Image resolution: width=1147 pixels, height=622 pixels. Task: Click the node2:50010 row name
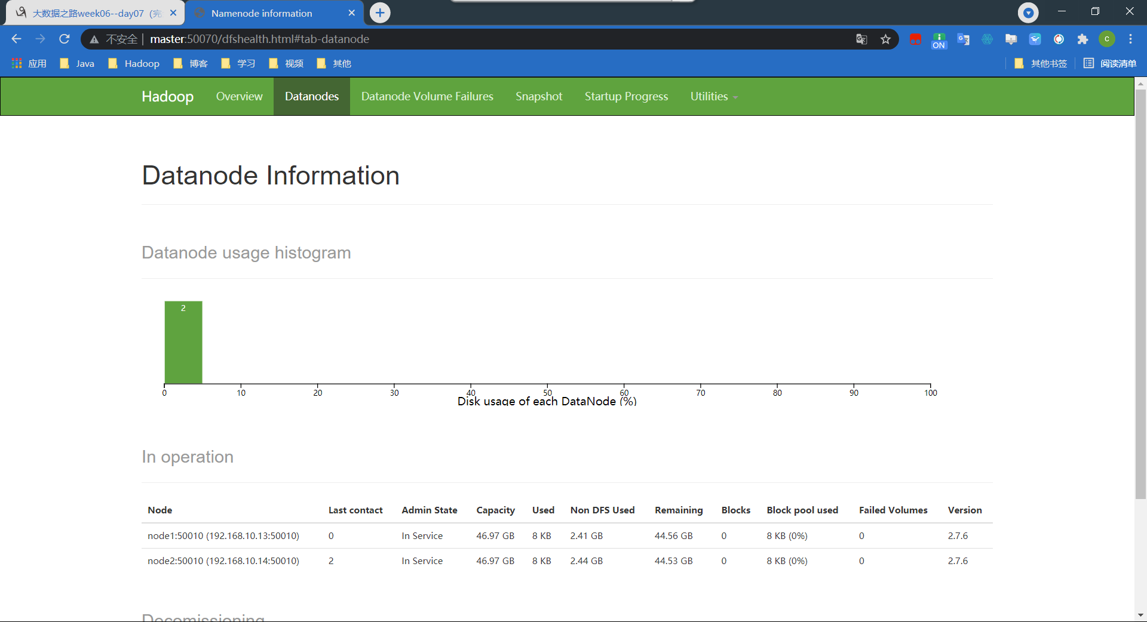[x=223, y=561]
